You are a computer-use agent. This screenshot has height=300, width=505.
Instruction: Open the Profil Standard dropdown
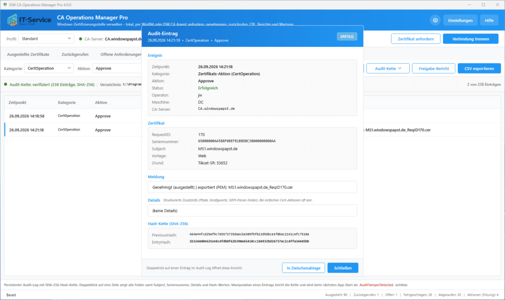click(46, 38)
